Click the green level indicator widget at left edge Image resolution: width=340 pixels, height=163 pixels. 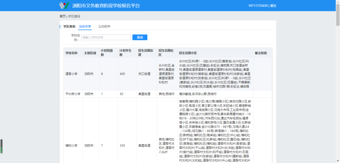pyautogui.click(x=2, y=146)
